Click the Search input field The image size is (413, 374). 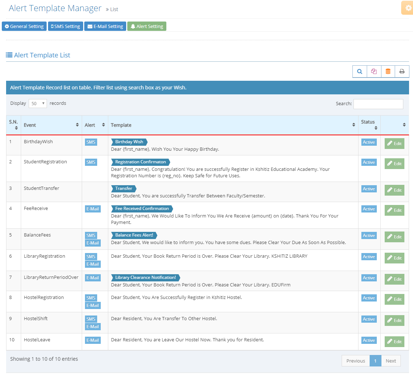tap(378, 104)
